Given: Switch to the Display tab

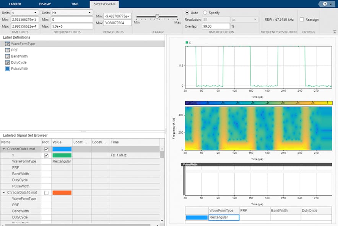Looking at the screenshot, I should tap(45, 4).
